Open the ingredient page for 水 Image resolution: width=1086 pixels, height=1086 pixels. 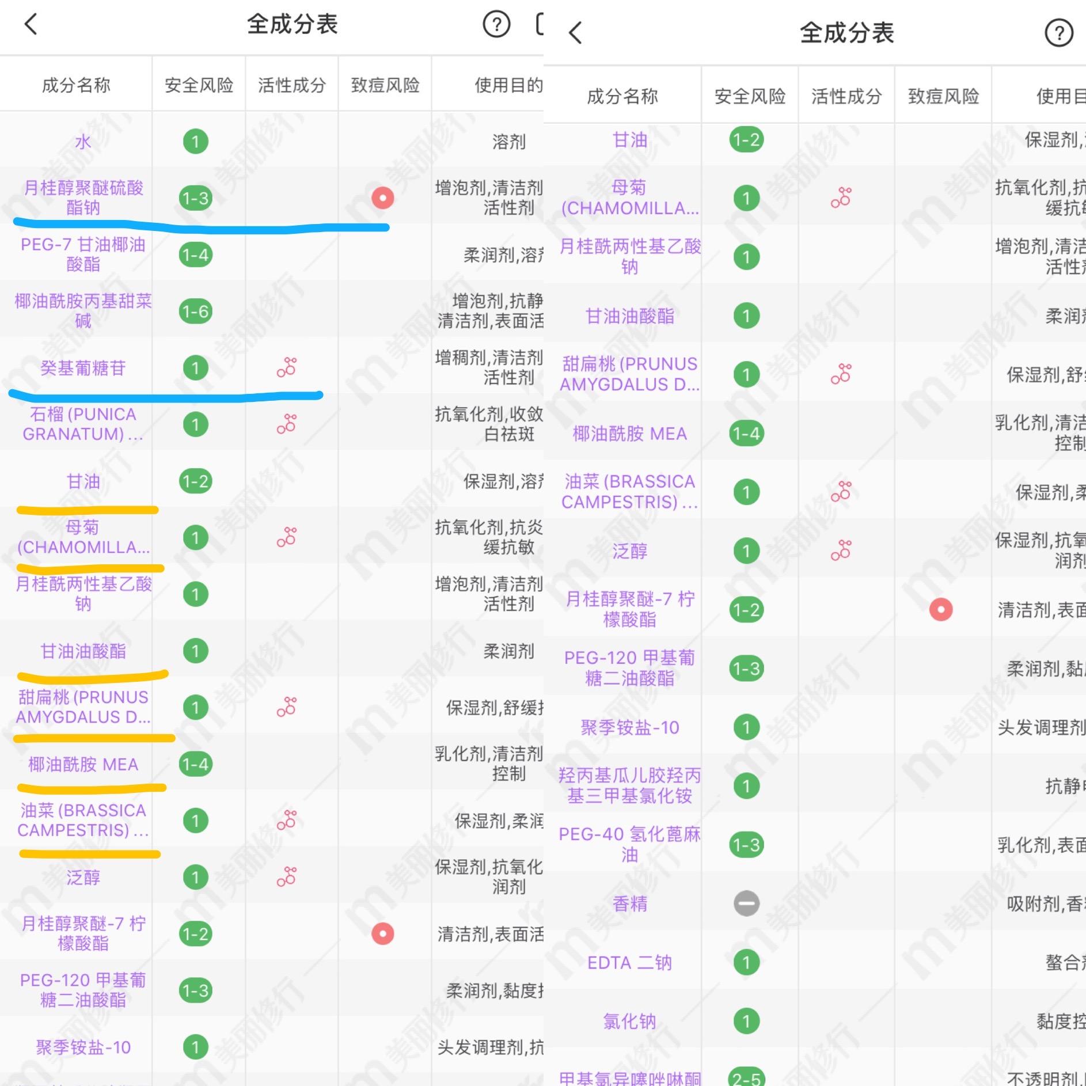point(82,141)
